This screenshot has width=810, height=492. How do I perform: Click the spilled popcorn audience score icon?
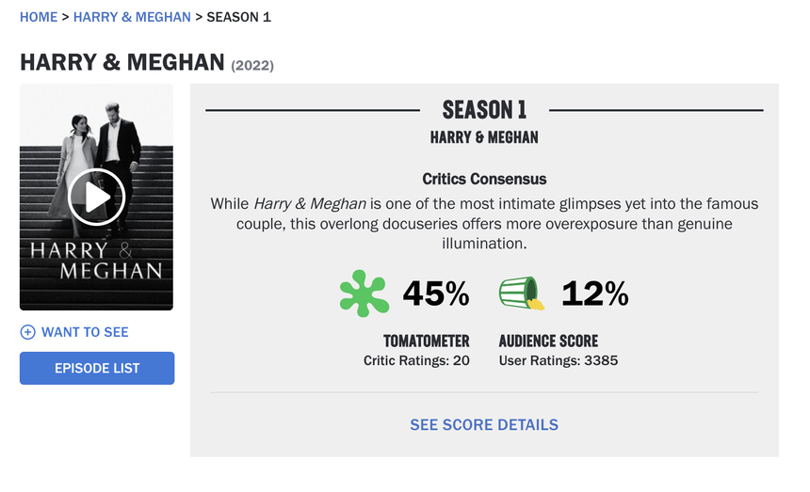(522, 294)
